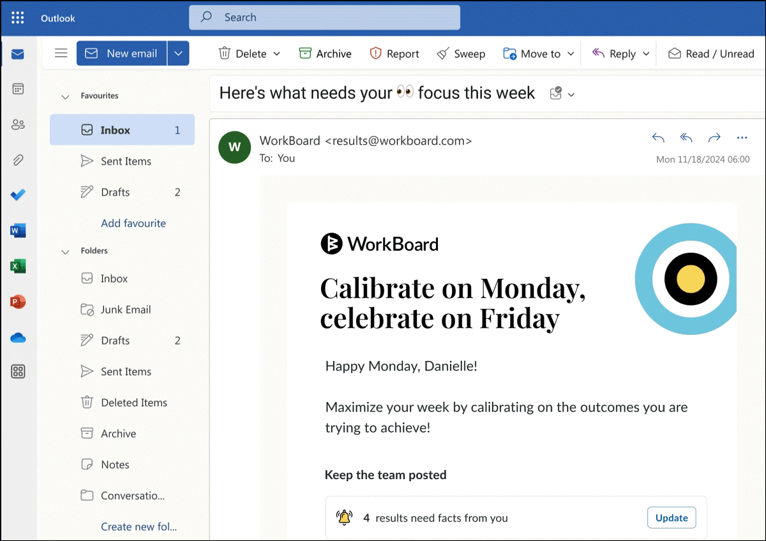Image resolution: width=766 pixels, height=541 pixels.
Task: Select Inbox under Favourites
Action: (122, 130)
